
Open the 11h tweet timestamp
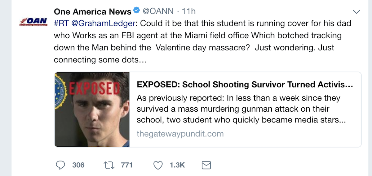(x=189, y=12)
